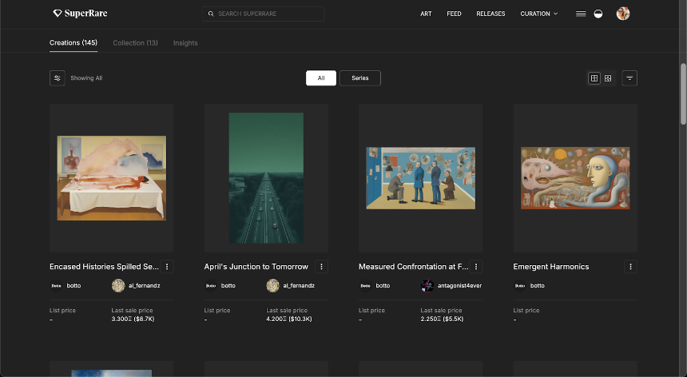This screenshot has width=687, height=377.
Task: Focus the Search SuperRare field
Action: click(x=264, y=14)
